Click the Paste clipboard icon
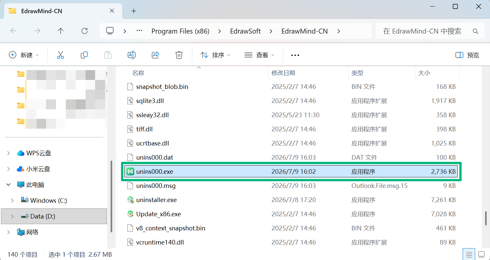The image size is (490, 260). point(108,55)
